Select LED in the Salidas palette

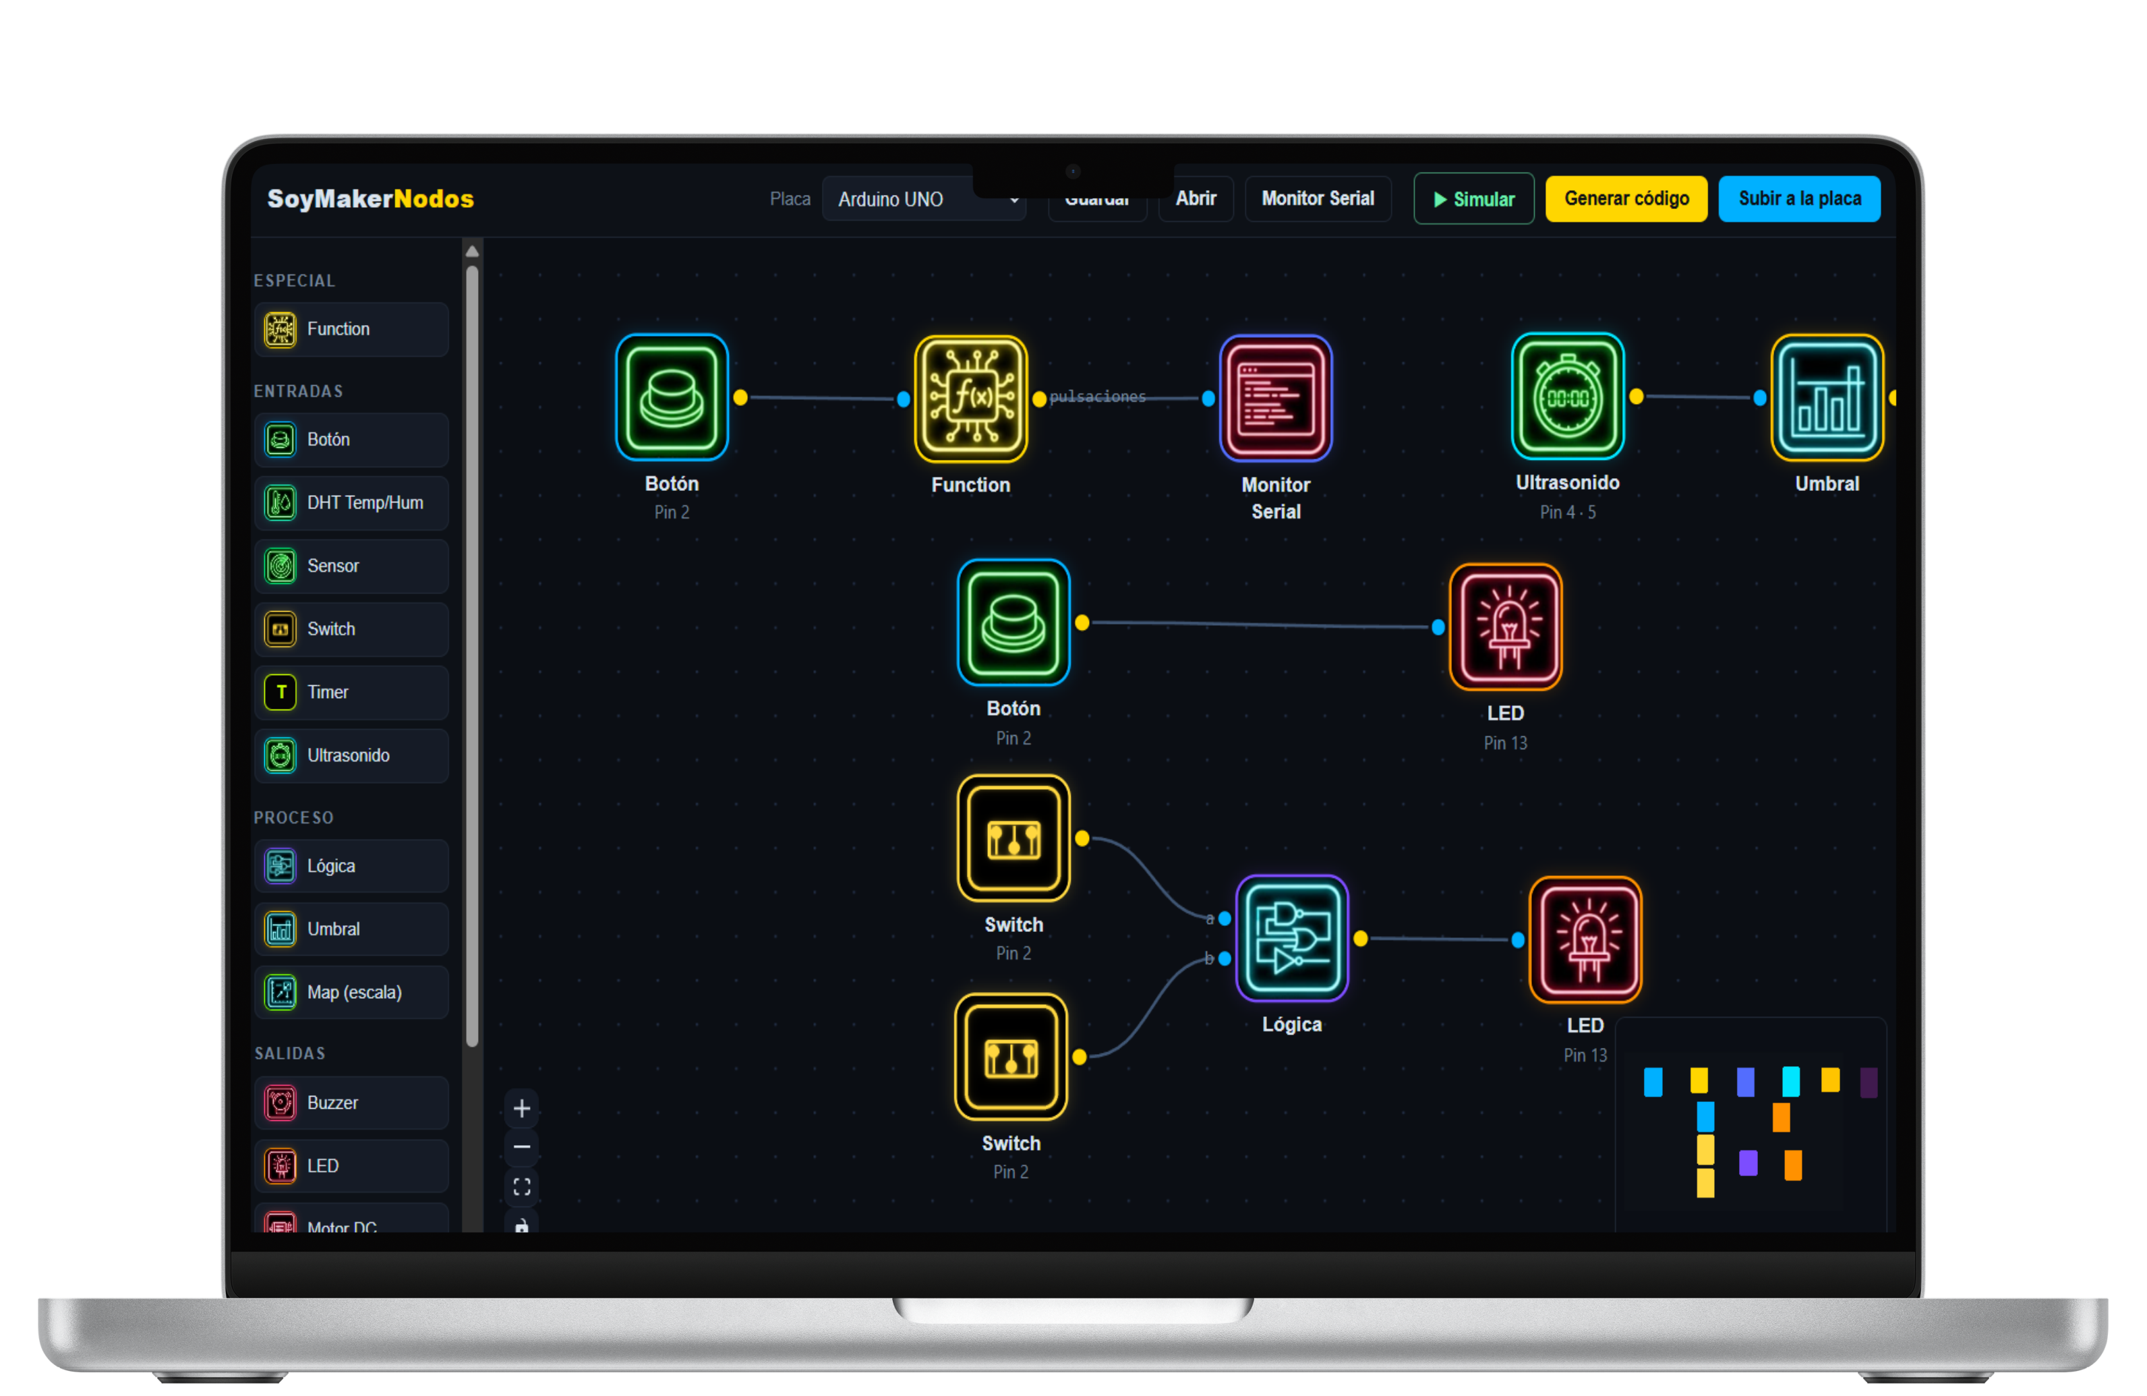pos(351,1166)
